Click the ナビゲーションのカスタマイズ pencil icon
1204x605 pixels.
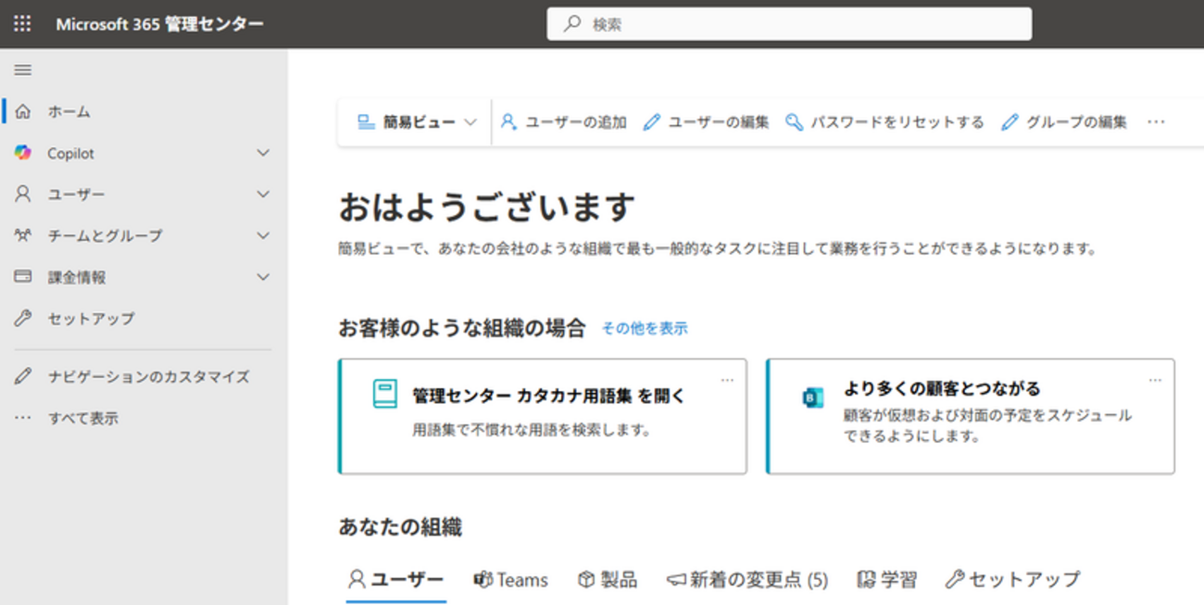(x=23, y=377)
